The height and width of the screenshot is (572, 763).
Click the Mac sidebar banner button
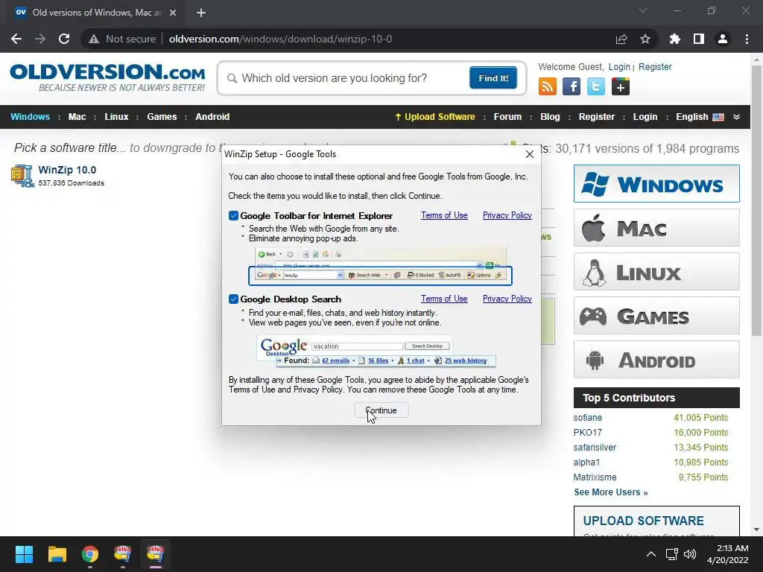point(656,228)
